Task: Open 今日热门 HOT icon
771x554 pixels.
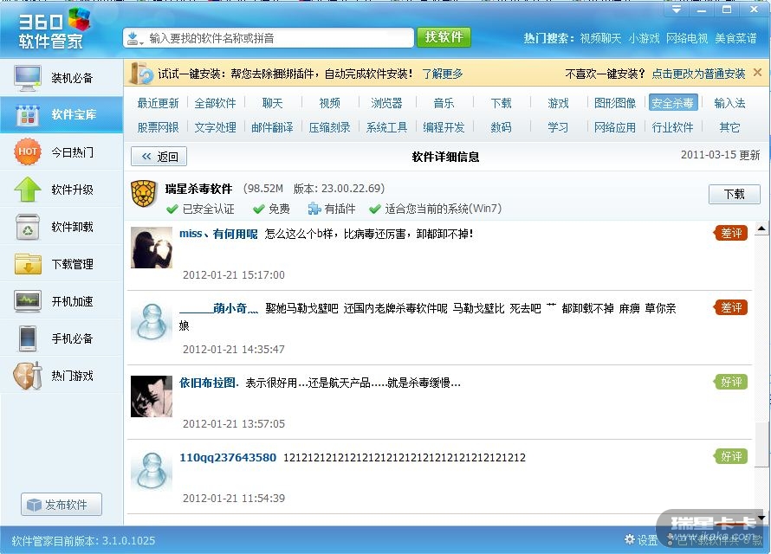Action: click(x=28, y=151)
